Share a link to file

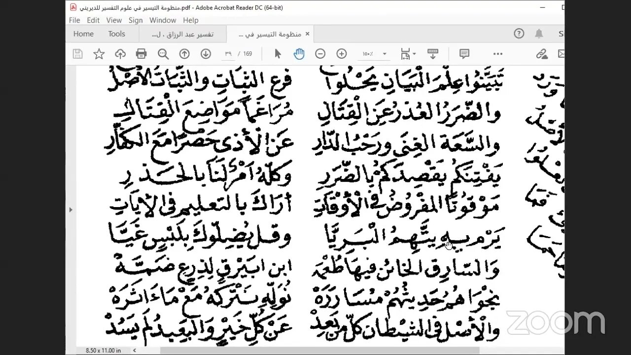(x=541, y=54)
